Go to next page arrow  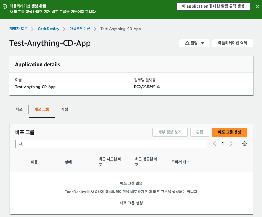[231, 144]
